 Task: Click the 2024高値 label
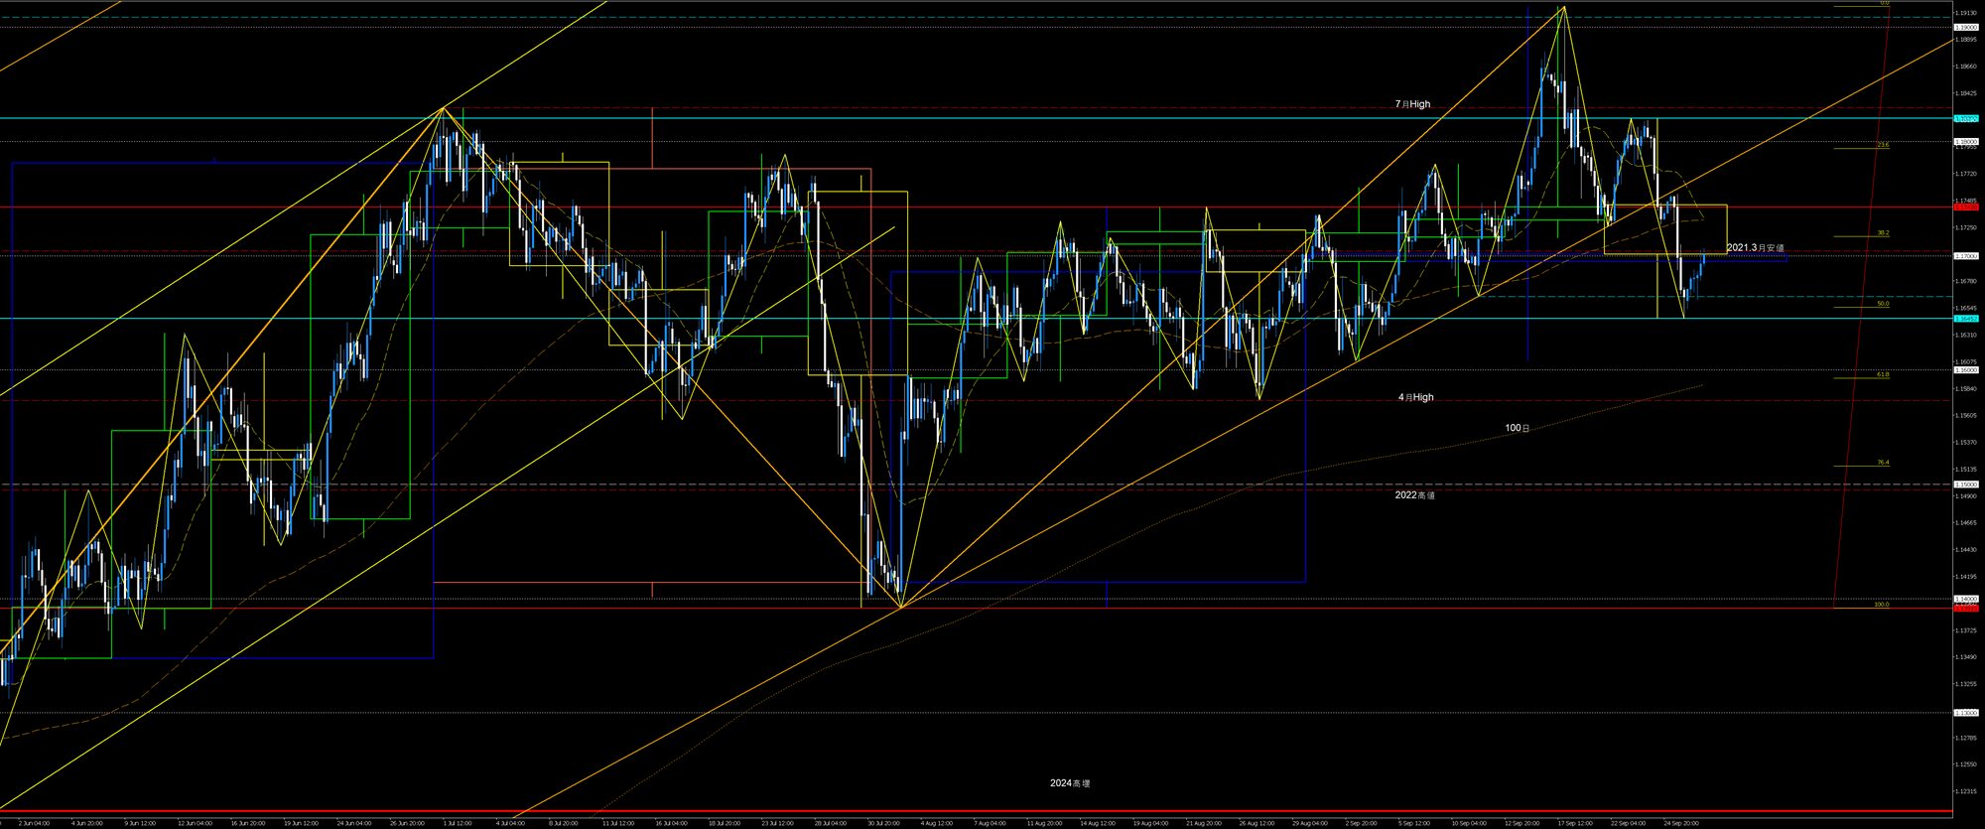click(1070, 783)
